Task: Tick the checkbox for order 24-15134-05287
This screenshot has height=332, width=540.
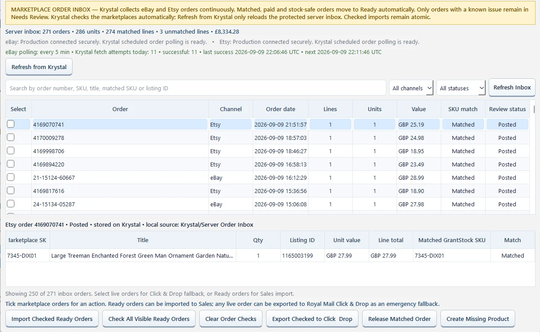Action: coord(11,204)
